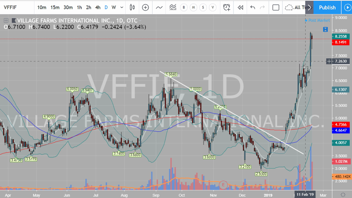This screenshot has width=352, height=198.
Task: Undo the last chart action
Action: (x=253, y=7)
